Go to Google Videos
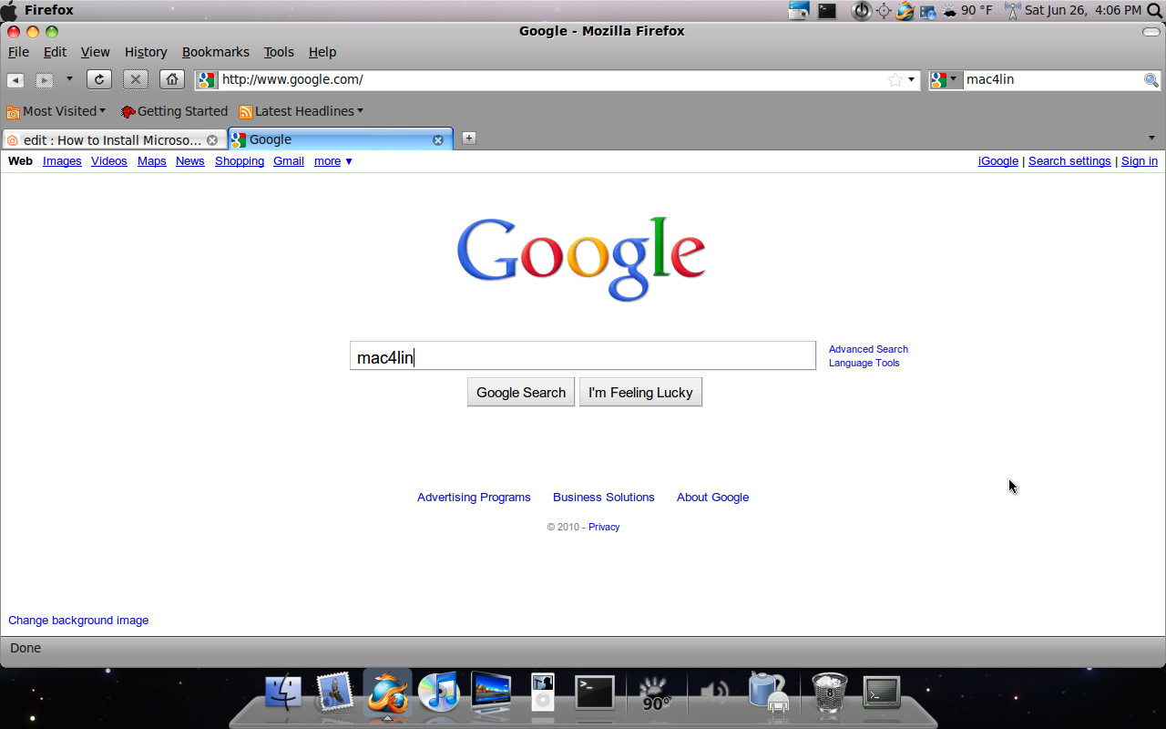The image size is (1166, 729). [109, 161]
